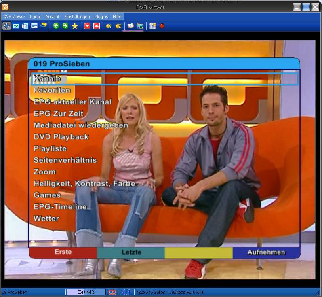
Task: Click the red channel-down arrow icon
Action: tap(87, 26)
